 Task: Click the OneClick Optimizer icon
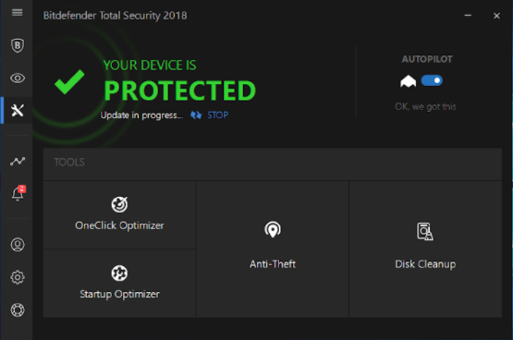point(119,204)
